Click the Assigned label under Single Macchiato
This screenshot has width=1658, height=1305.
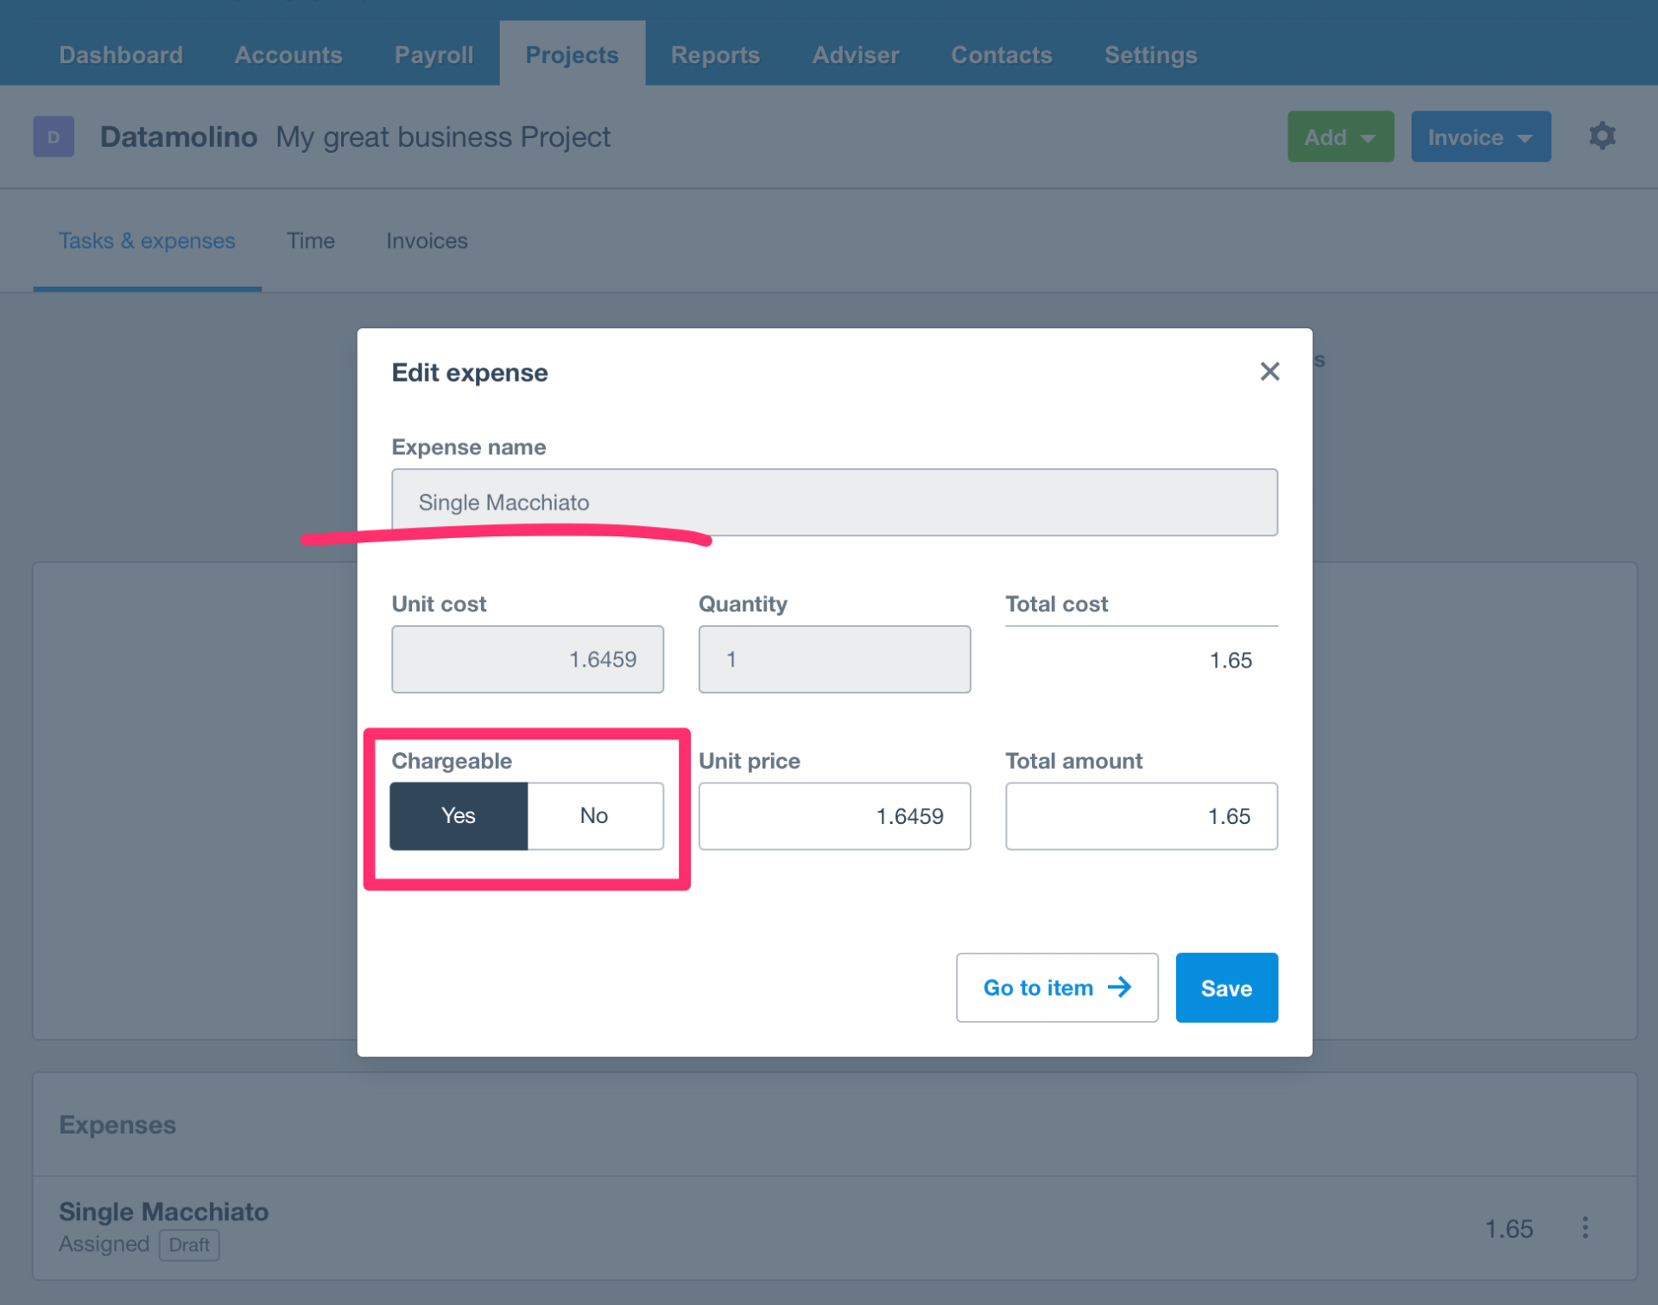(104, 1244)
